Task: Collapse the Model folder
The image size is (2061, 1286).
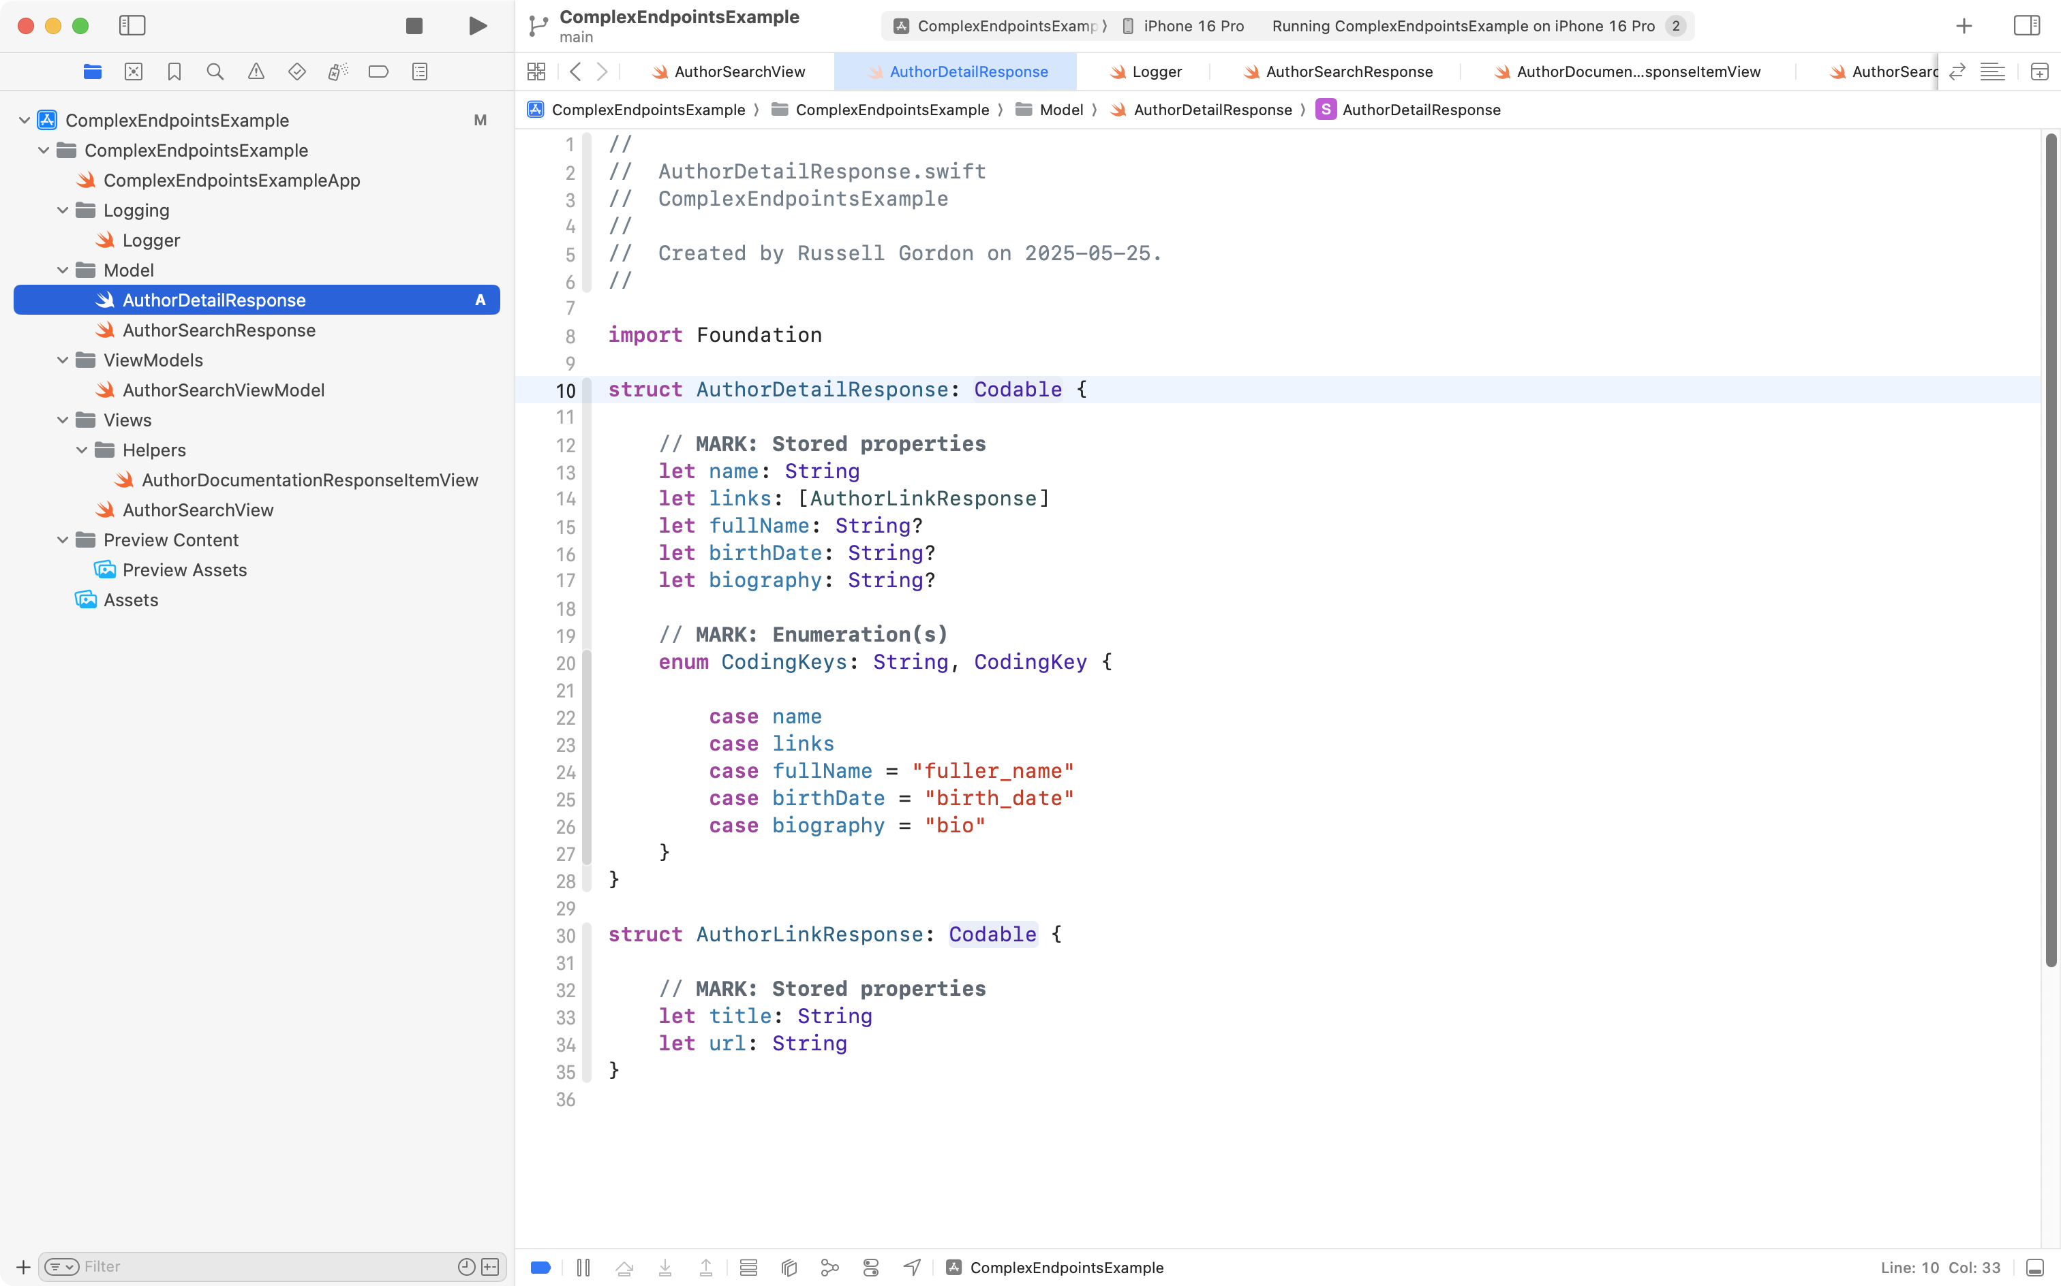Action: pos(62,270)
